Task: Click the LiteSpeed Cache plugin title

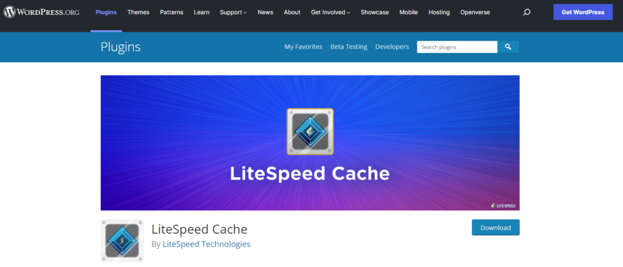Action: pyautogui.click(x=200, y=229)
